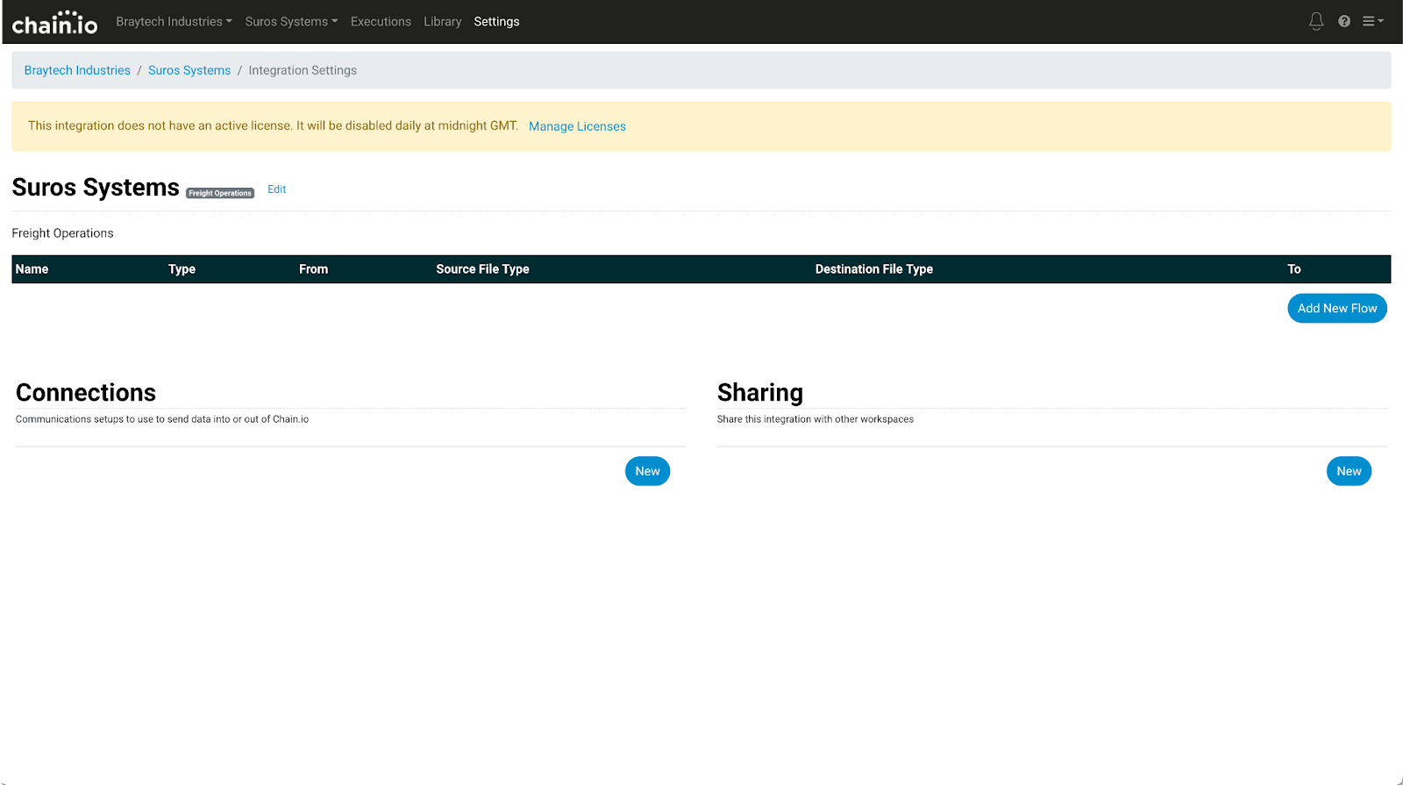The width and height of the screenshot is (1403, 785).
Task: Expand the Suros Systems navbar dropdown
Action: (x=291, y=21)
